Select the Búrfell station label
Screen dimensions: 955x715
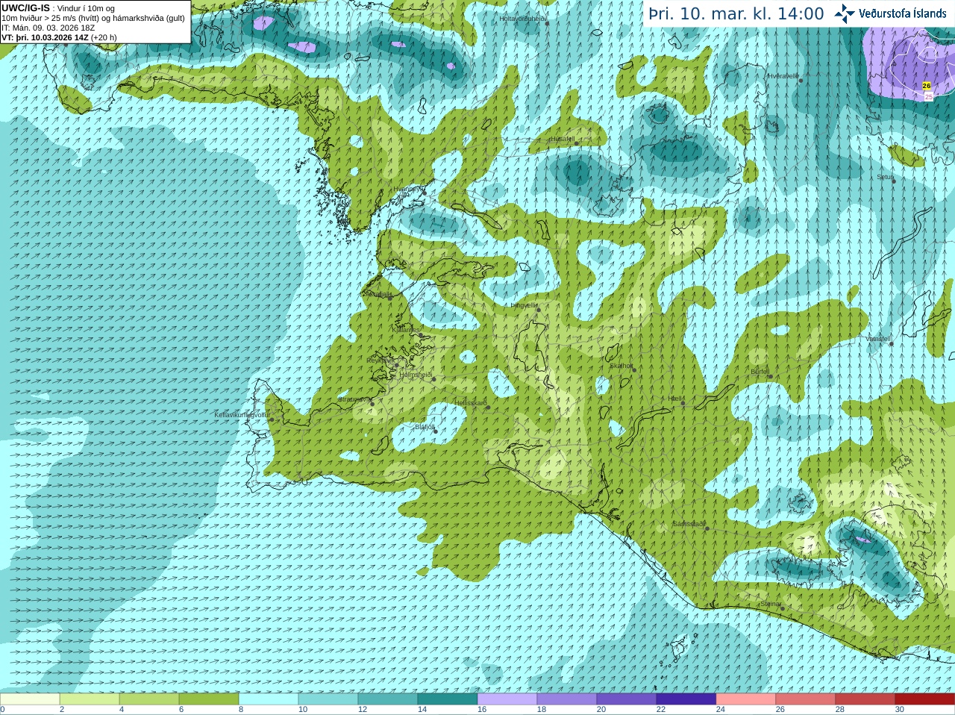point(760,371)
